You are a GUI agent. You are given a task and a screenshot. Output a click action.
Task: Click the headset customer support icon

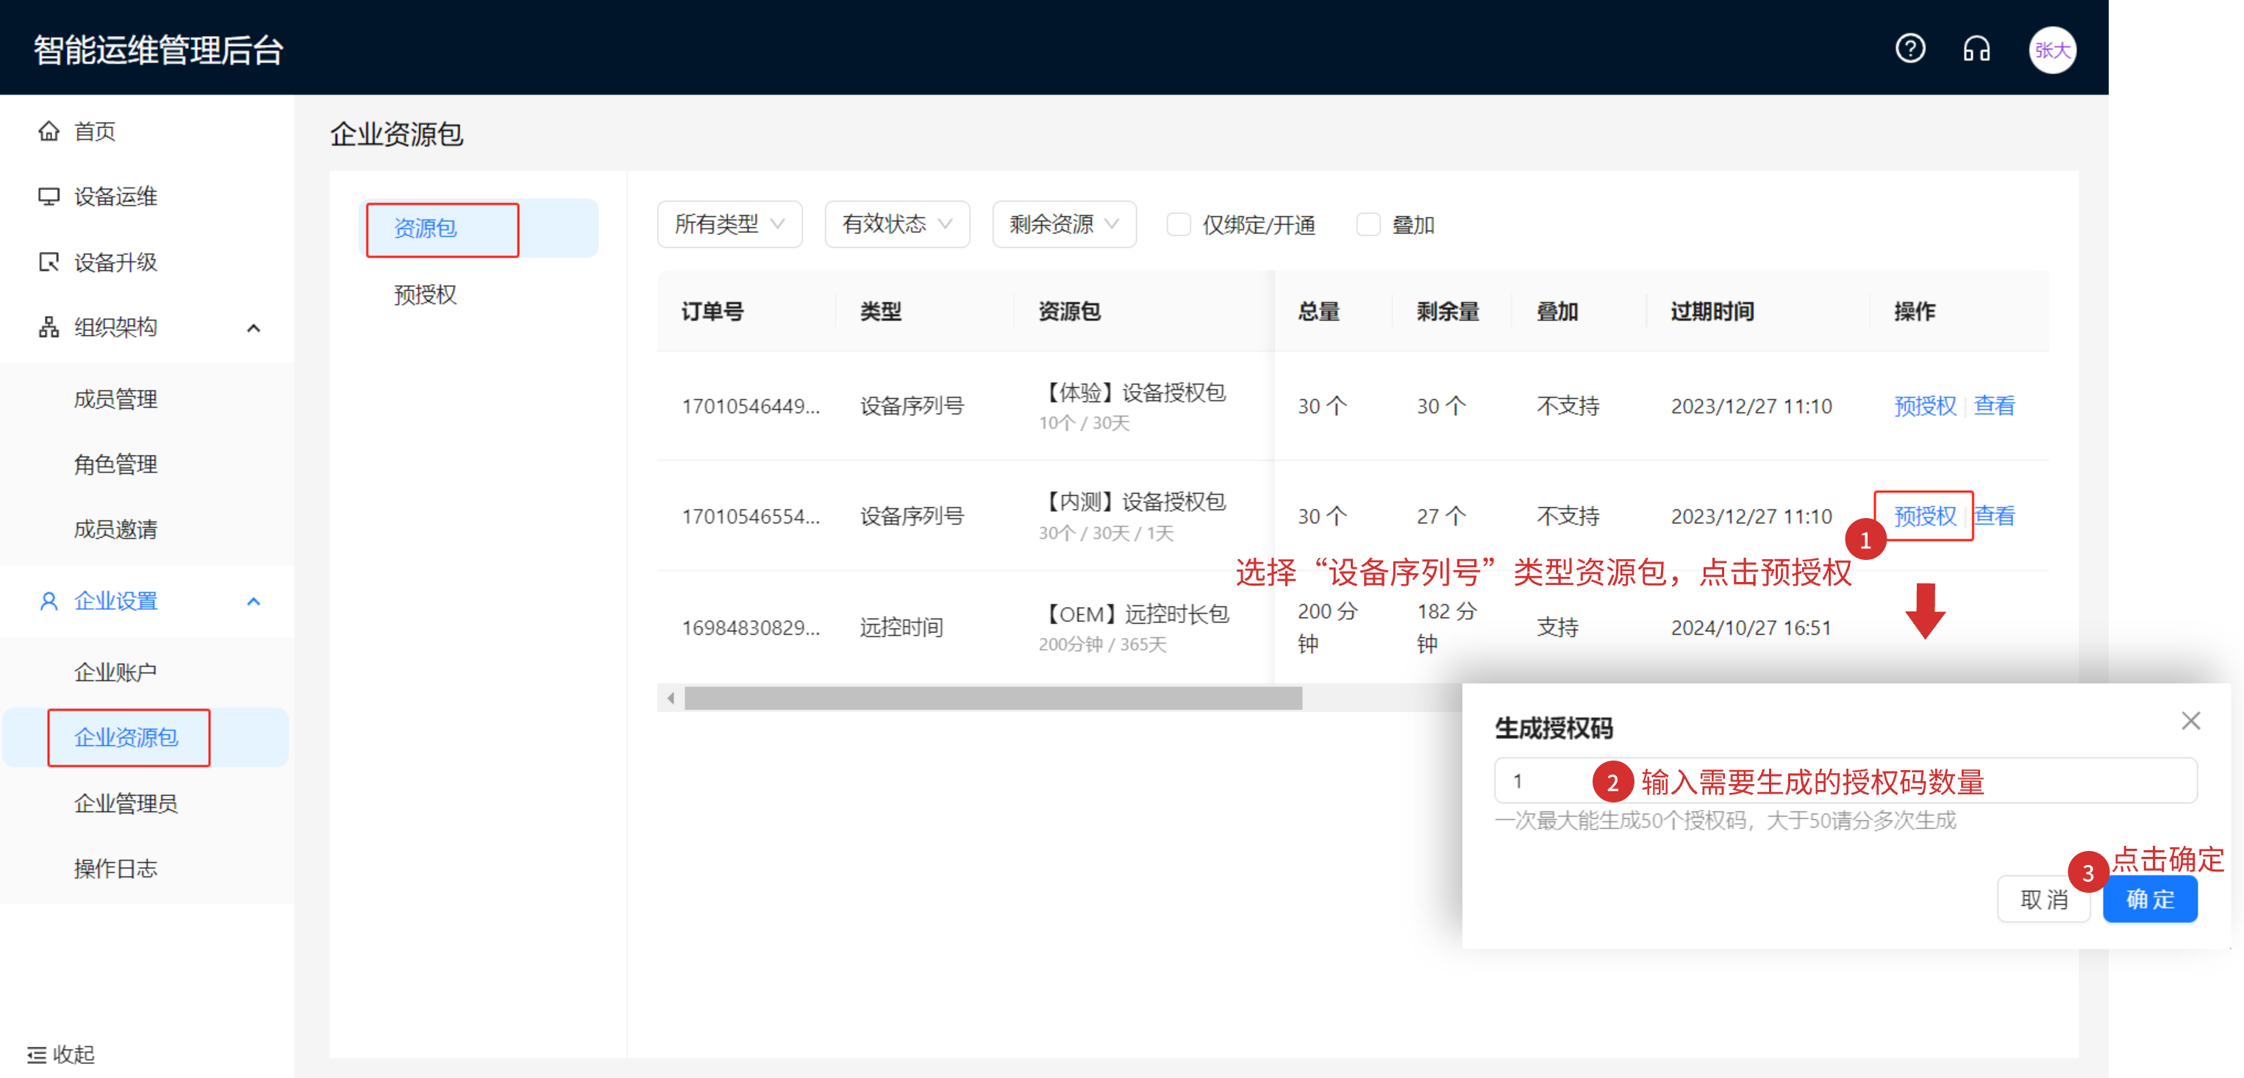[x=1976, y=48]
